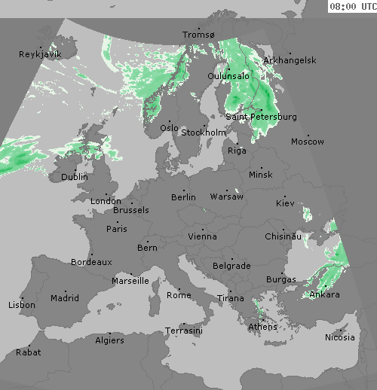Screen dimensions: 377x390
Task: Select Rome on the map
Action: pyautogui.click(x=179, y=295)
